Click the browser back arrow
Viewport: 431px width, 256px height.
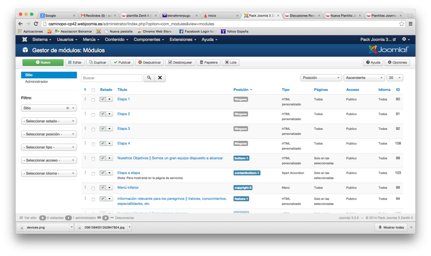(x=20, y=24)
